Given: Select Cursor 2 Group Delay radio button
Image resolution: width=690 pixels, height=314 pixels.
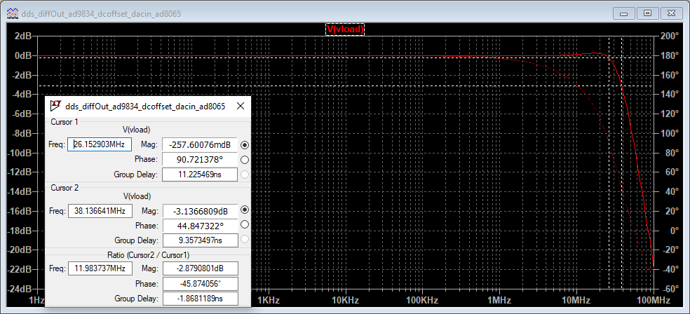Looking at the screenshot, I should point(244,239).
